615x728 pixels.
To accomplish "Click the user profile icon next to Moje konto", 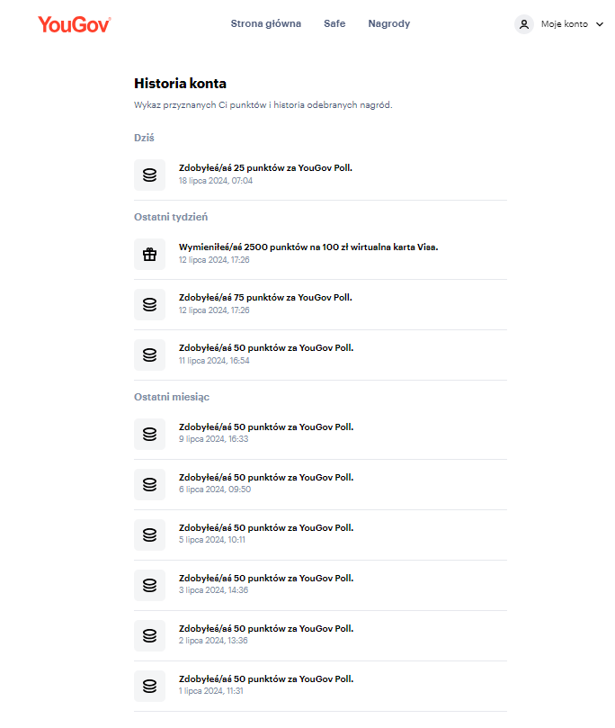I will coord(523,24).
